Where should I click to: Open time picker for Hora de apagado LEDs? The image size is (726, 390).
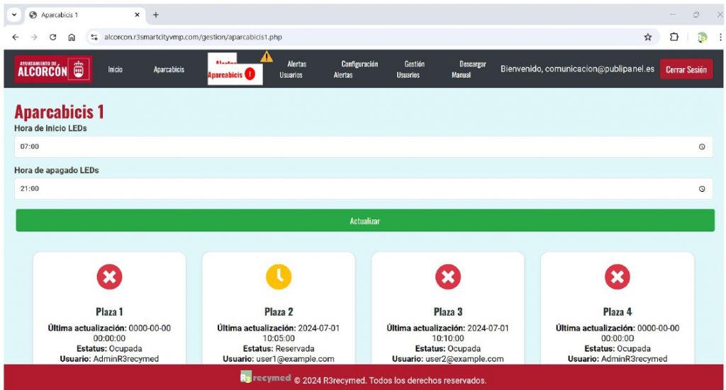(701, 189)
